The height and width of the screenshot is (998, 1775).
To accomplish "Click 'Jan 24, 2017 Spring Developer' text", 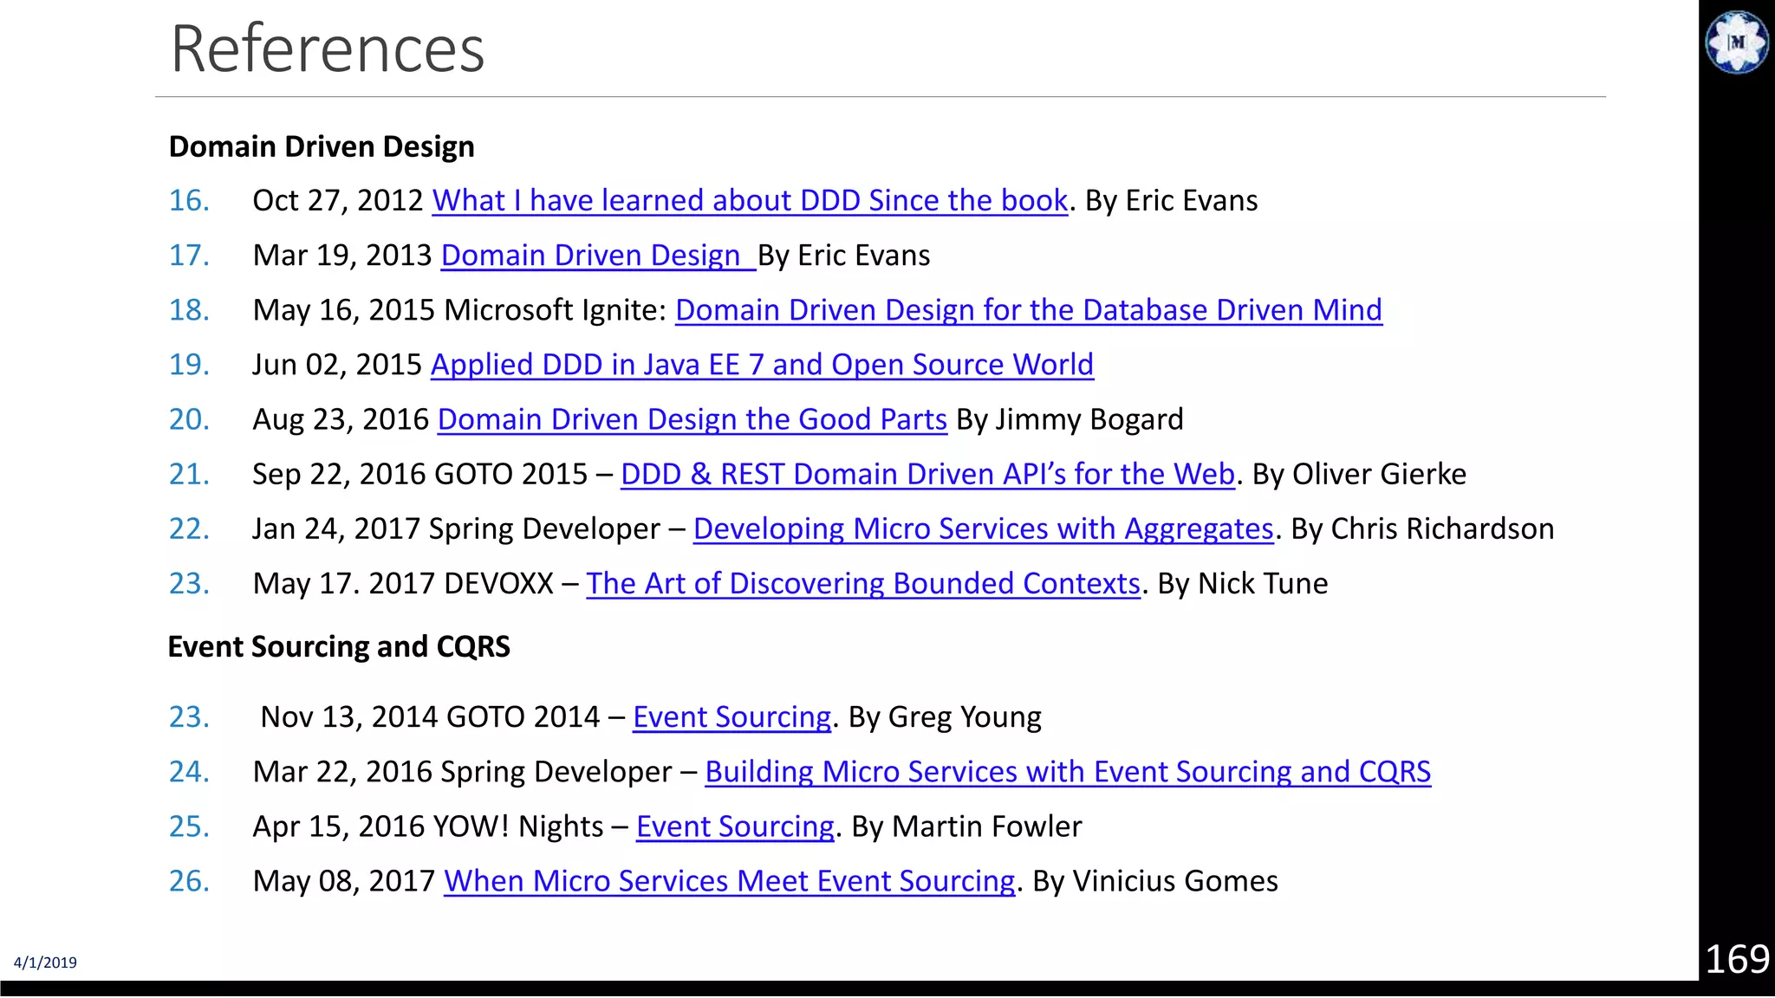I will tap(457, 528).
